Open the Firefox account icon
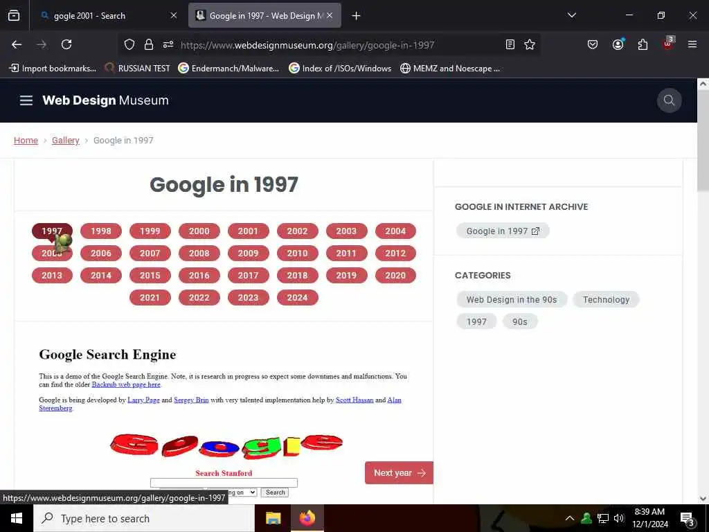Screen dimensions: 709x532 pyautogui.click(x=618, y=44)
